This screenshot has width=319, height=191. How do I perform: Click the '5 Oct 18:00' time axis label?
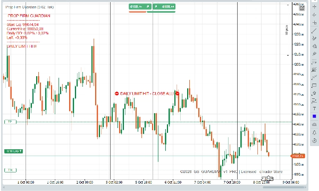(144, 183)
